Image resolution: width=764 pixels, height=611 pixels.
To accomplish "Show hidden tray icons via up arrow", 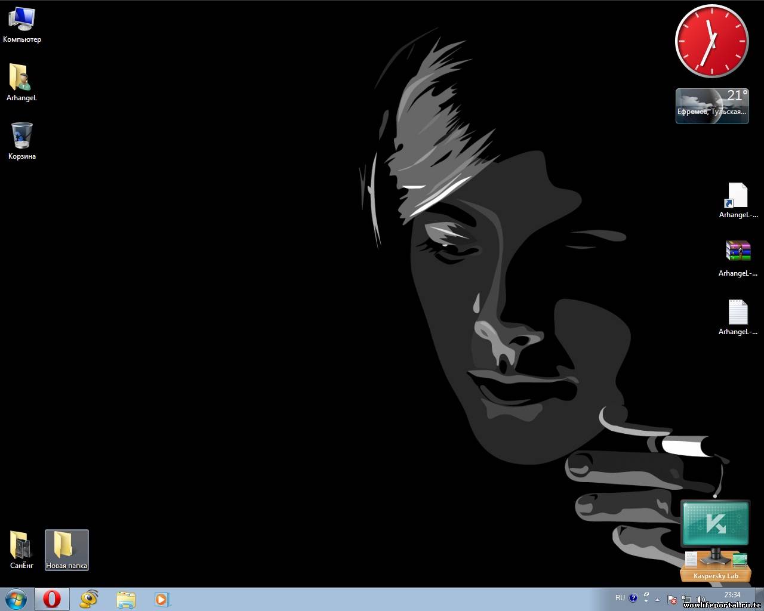I will click(x=657, y=600).
